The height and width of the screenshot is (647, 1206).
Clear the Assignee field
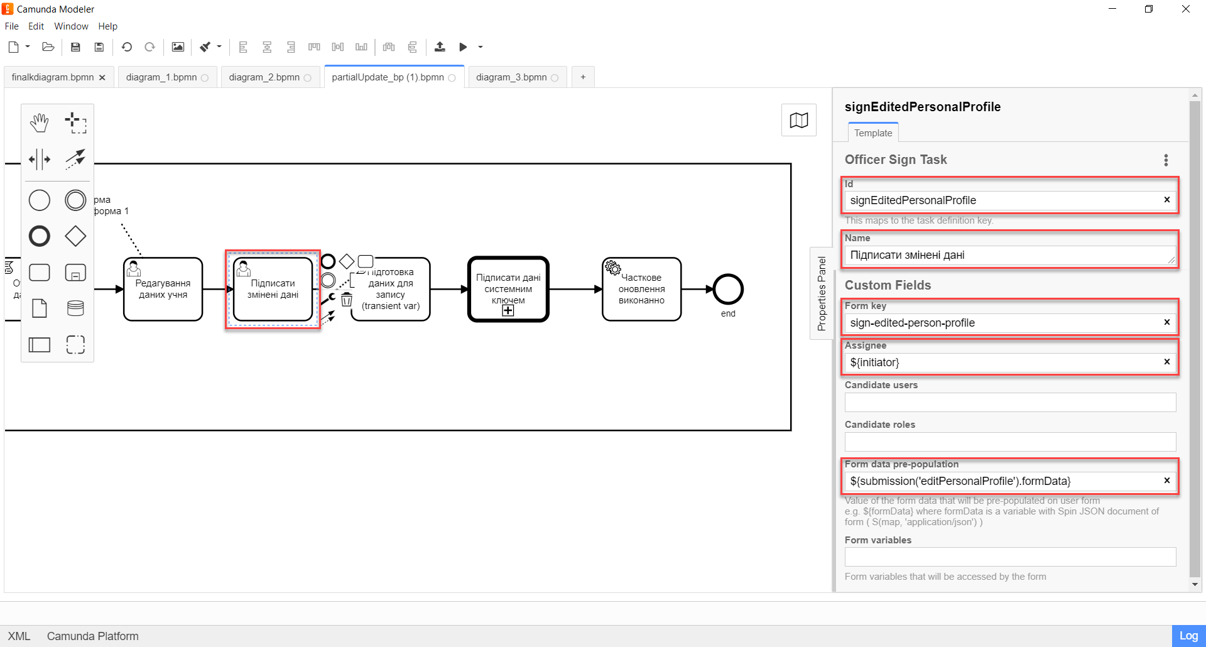click(x=1166, y=362)
